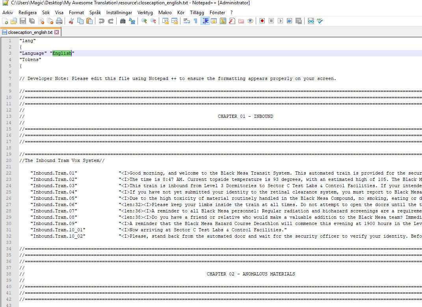Open the Visa menu
The image size is (422, 307).
pyautogui.click(x=59, y=12)
